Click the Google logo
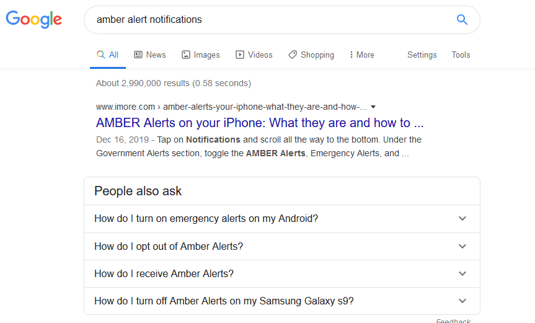 (x=34, y=19)
